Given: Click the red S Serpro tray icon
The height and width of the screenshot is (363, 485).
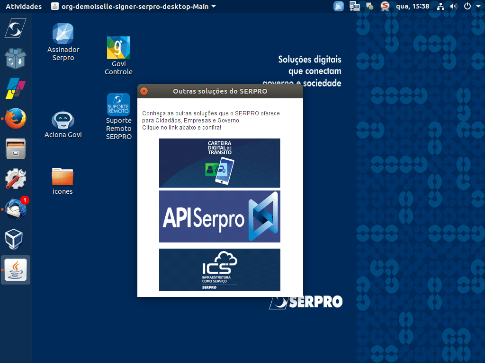Looking at the screenshot, I should click(x=385, y=6).
